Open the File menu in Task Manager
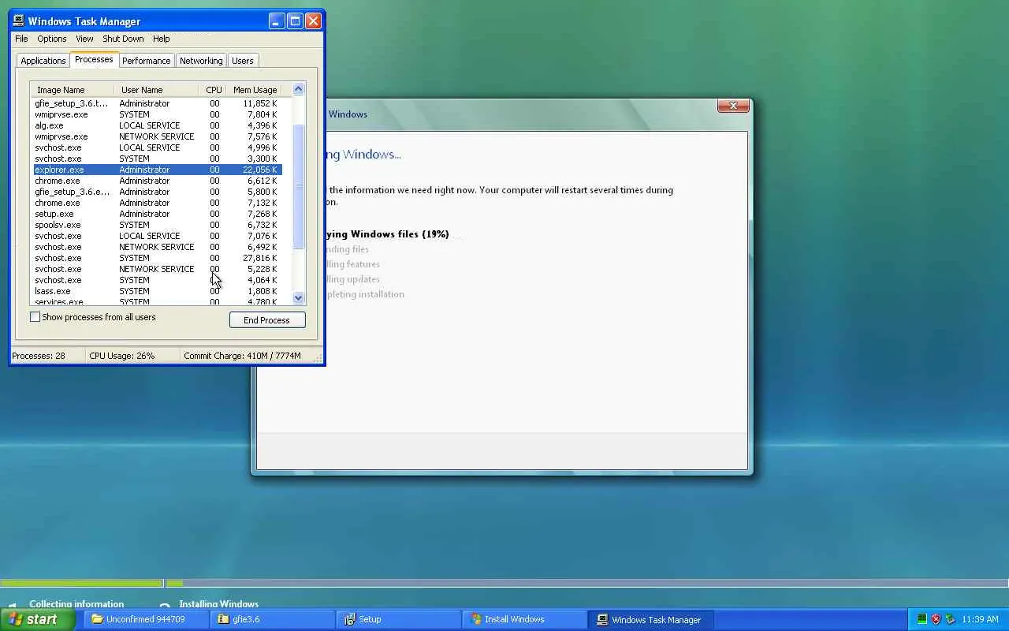The image size is (1009, 631). point(21,39)
